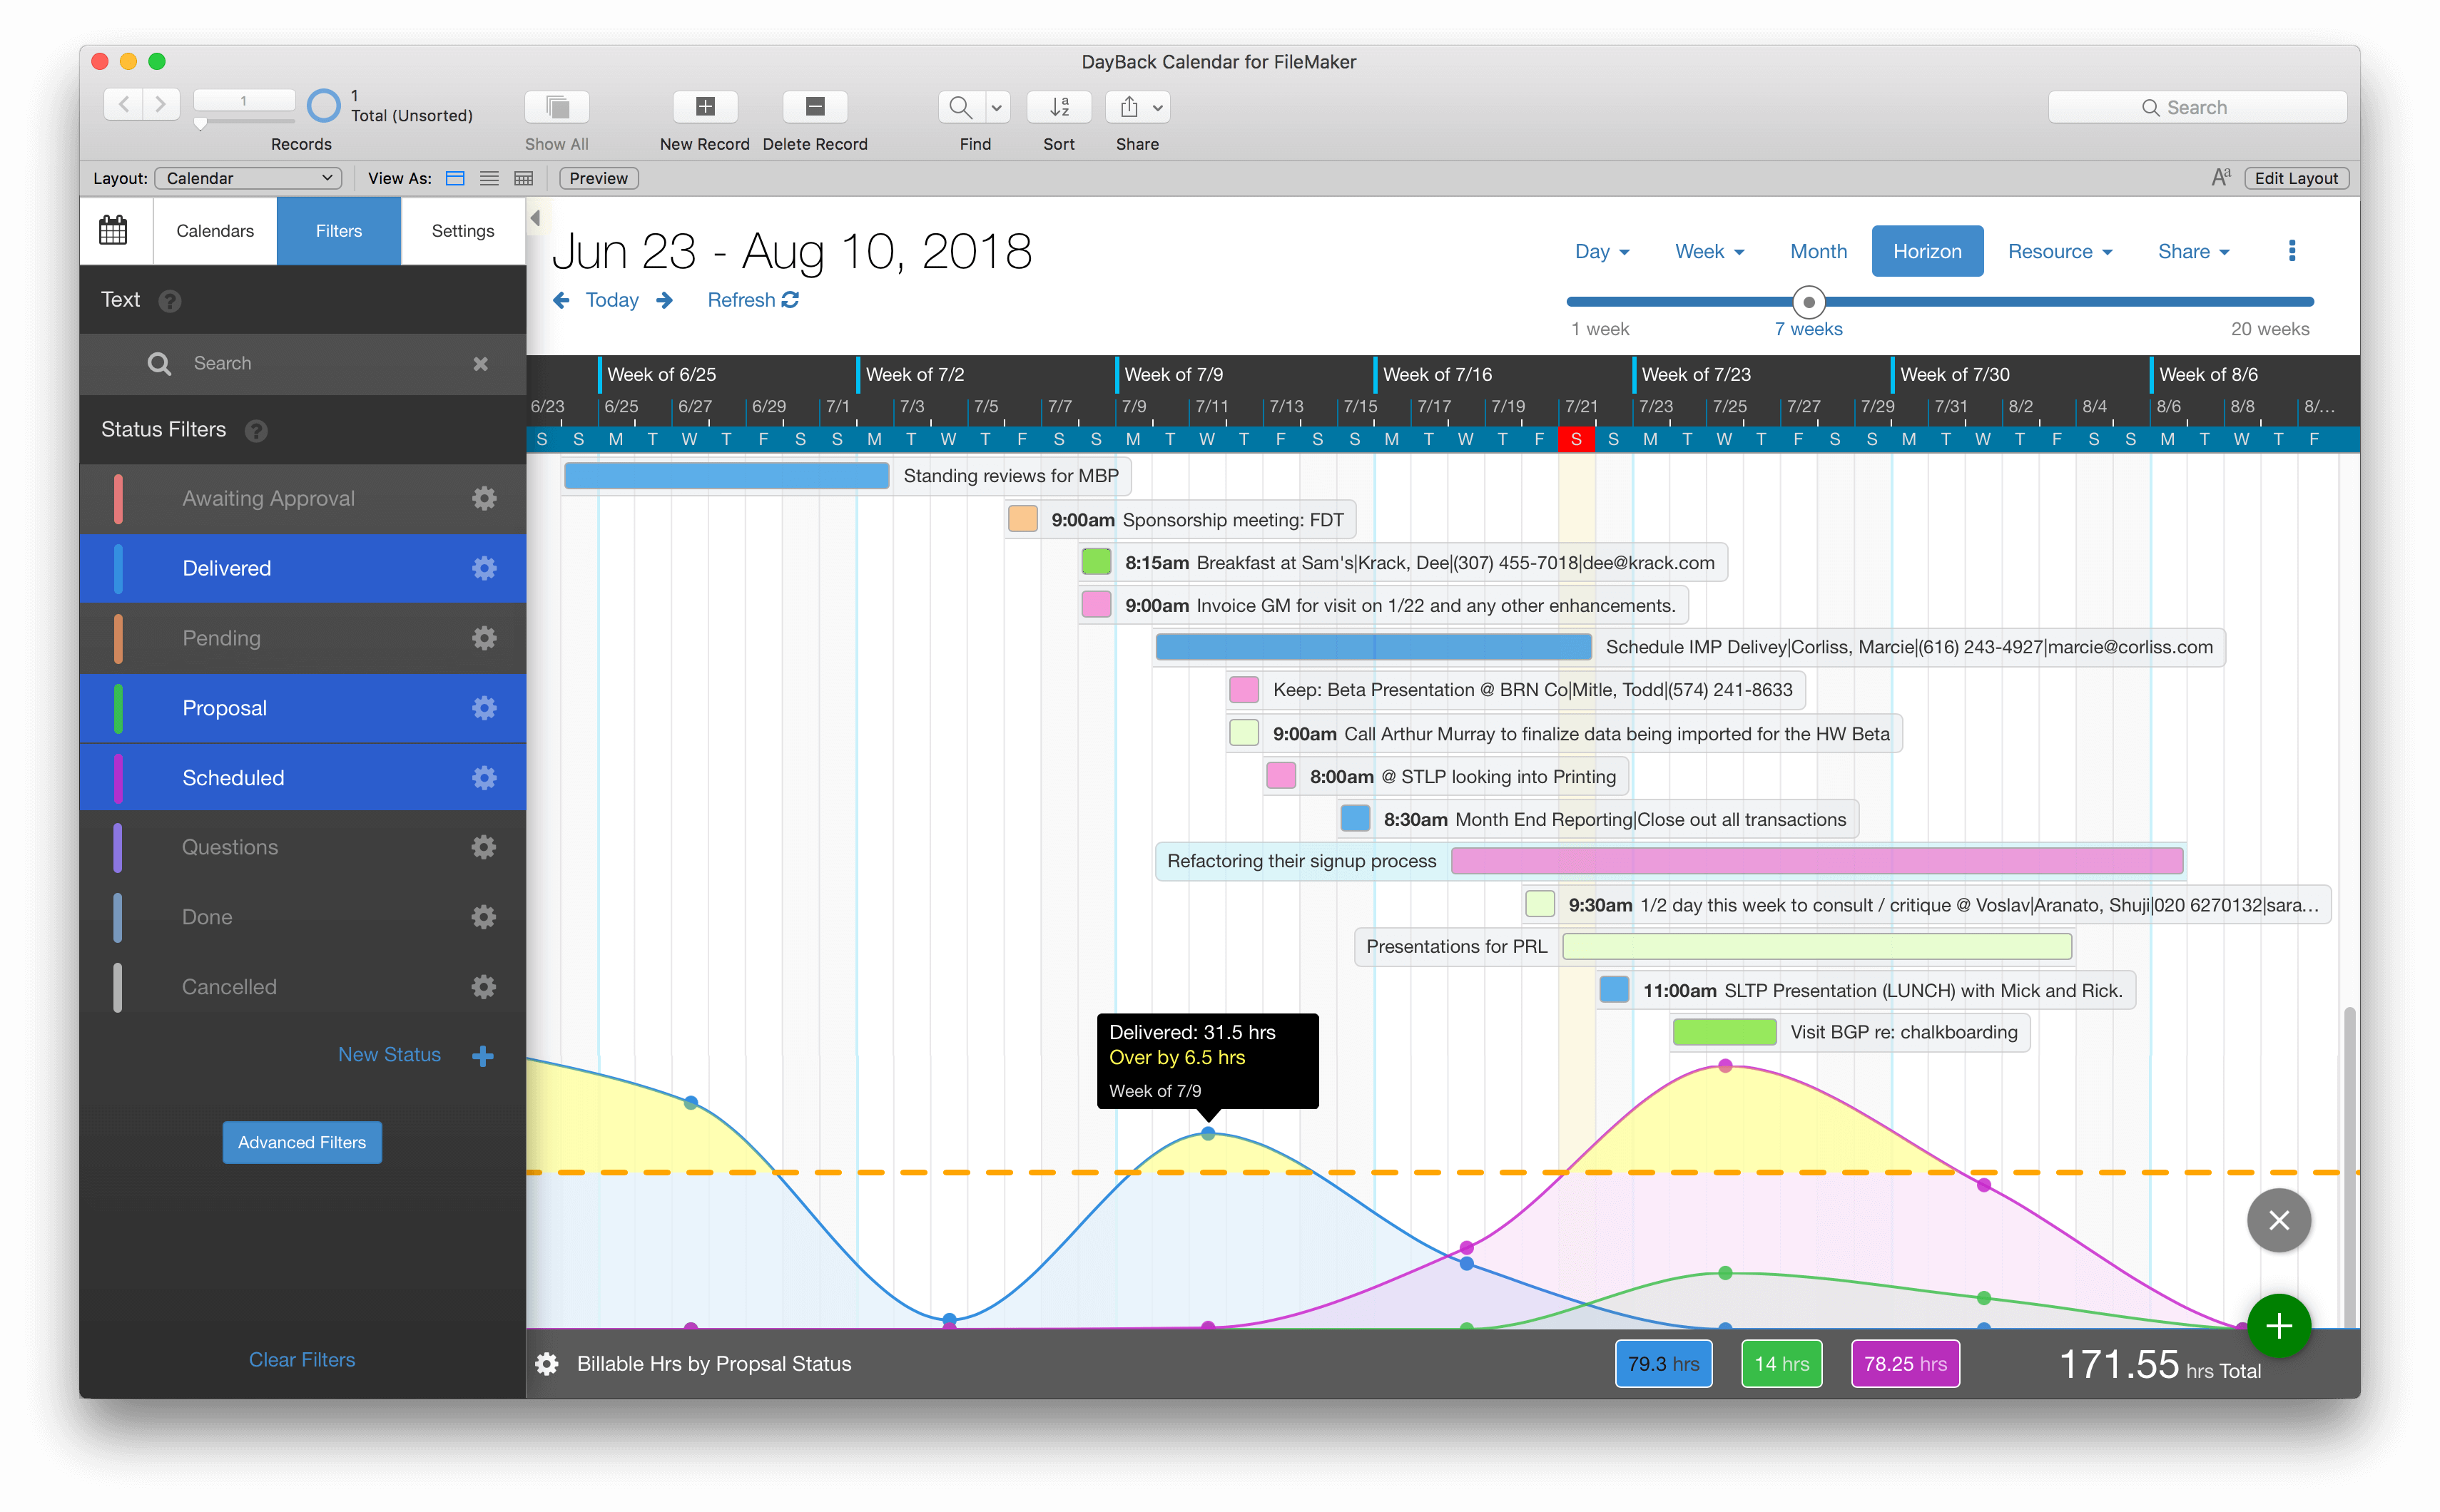Toggle the 79.3 hrs Delivered chart series
The width and height of the screenshot is (2440, 1512).
[x=1662, y=1364]
